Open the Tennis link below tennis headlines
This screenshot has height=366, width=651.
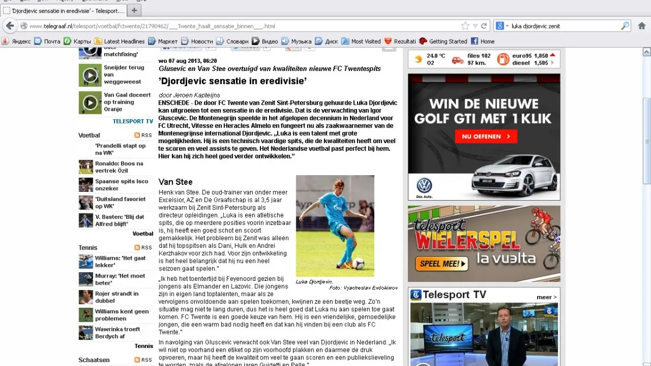tap(144, 346)
